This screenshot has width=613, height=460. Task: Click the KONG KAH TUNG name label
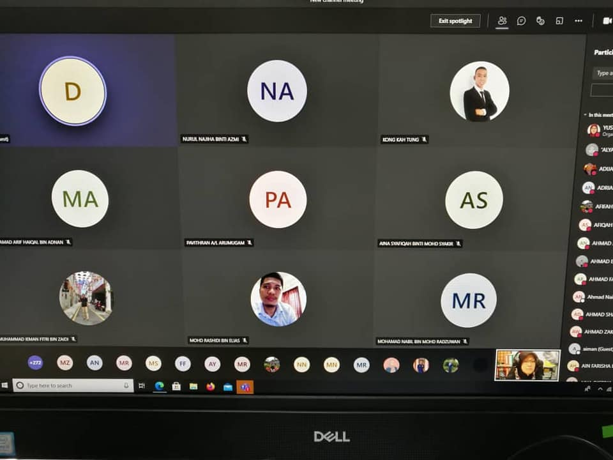401,140
